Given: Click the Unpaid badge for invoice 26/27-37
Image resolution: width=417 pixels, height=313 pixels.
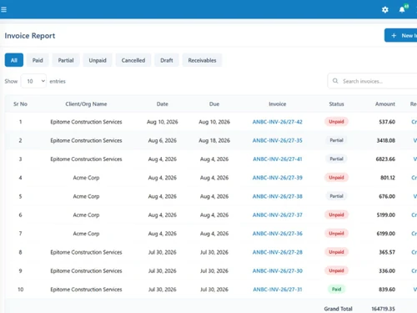Looking at the screenshot, I should 336,215.
